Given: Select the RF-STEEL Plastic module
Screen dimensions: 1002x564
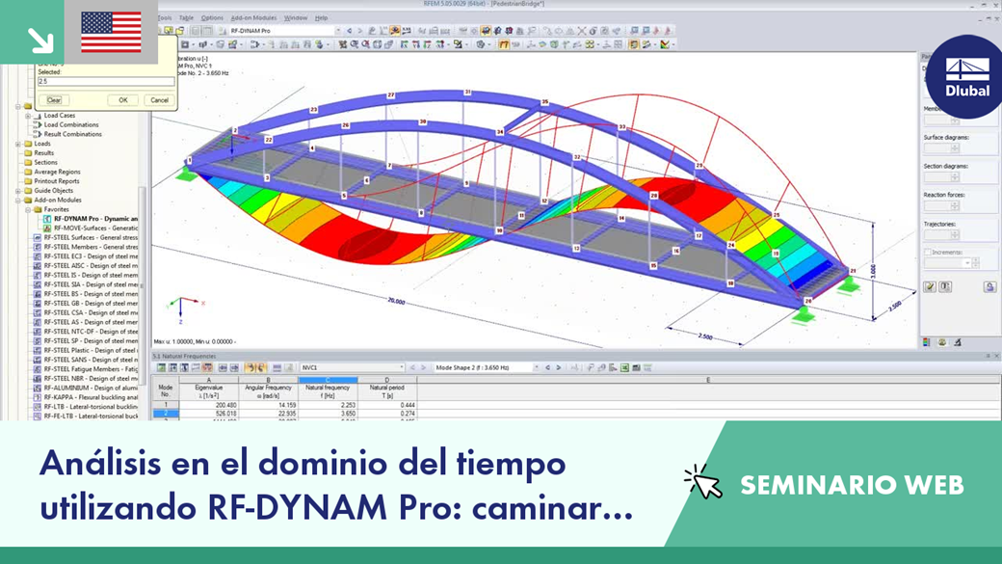Looking at the screenshot, I should [91, 350].
